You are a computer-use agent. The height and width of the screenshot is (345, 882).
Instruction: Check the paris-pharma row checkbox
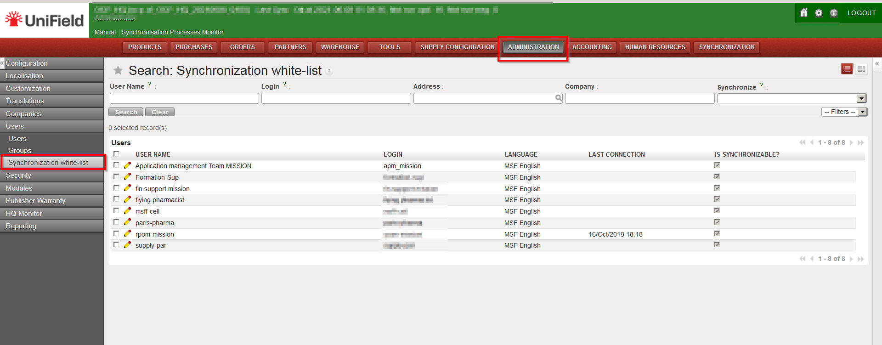point(116,222)
